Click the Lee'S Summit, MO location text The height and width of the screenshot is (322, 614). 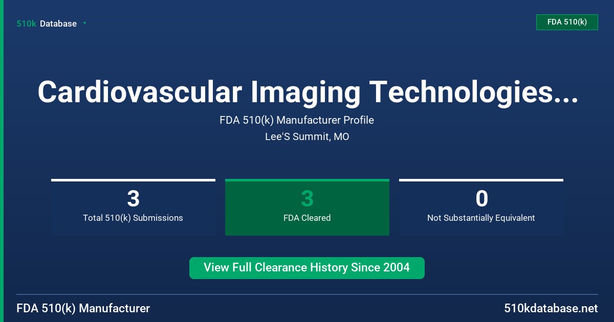point(307,137)
